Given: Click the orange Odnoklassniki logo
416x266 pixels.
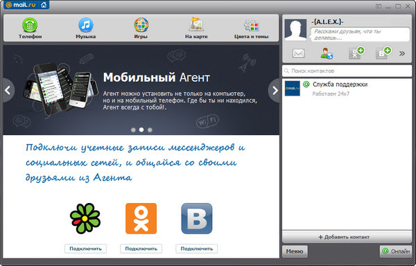Looking at the screenshot, I should tap(141, 219).
